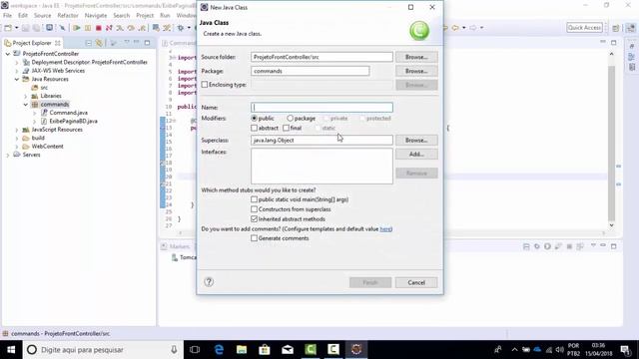Image resolution: width=639 pixels, height=359 pixels.
Task: Click the Package text field
Action: 311,71
